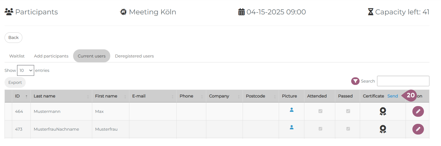The height and width of the screenshot is (146, 441).
Task: Edit participant Mustermann with pencil icon
Action: (418, 111)
